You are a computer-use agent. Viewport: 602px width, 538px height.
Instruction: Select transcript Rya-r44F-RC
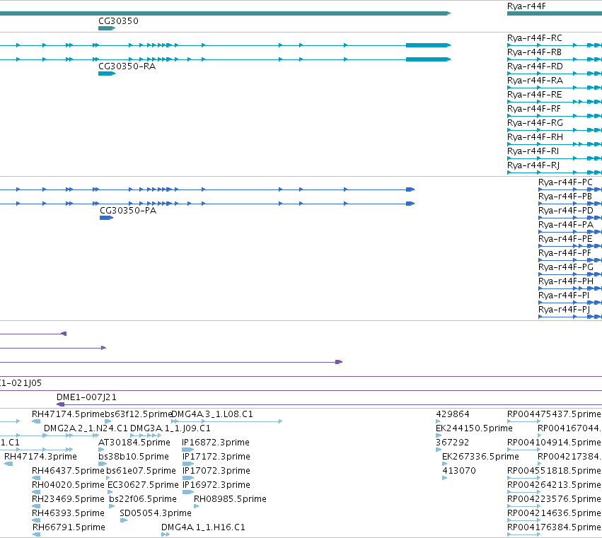pyautogui.click(x=534, y=38)
